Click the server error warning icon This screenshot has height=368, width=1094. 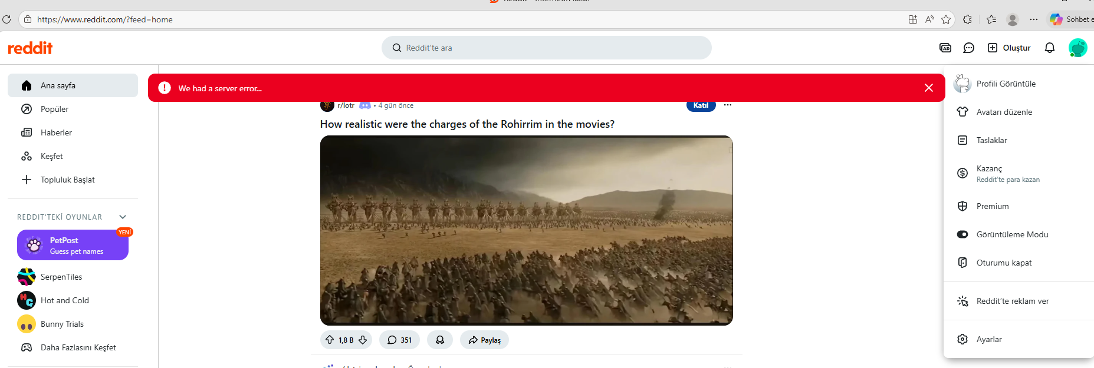point(164,88)
